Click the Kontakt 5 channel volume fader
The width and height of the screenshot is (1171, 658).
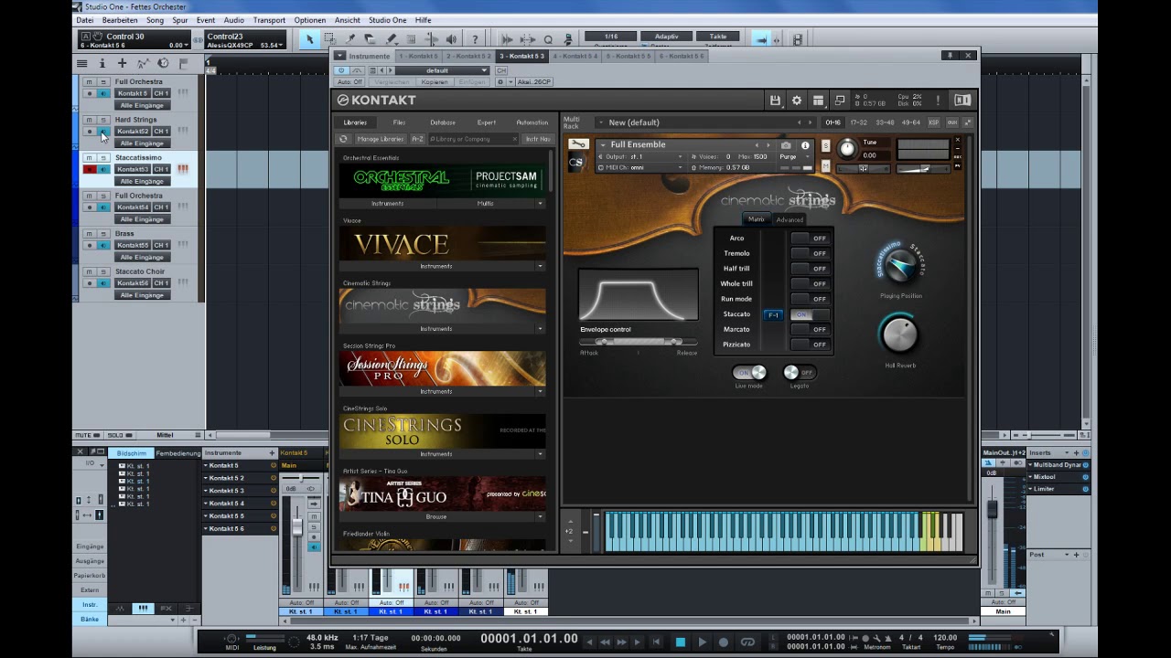click(296, 527)
